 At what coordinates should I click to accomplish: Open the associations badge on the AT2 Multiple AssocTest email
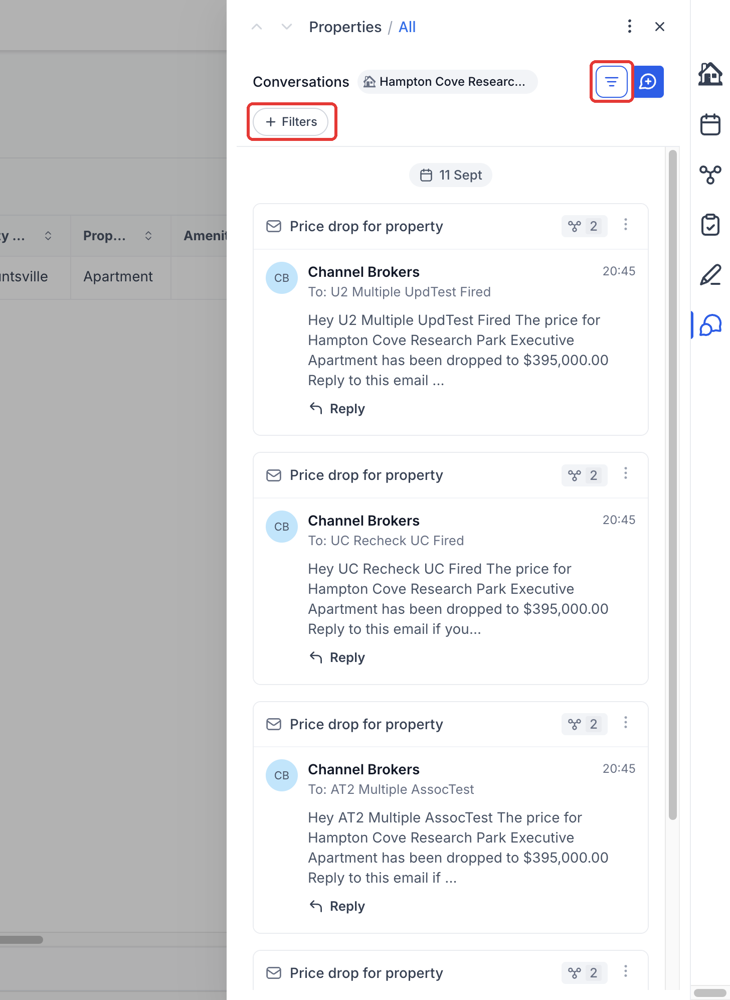[584, 724]
